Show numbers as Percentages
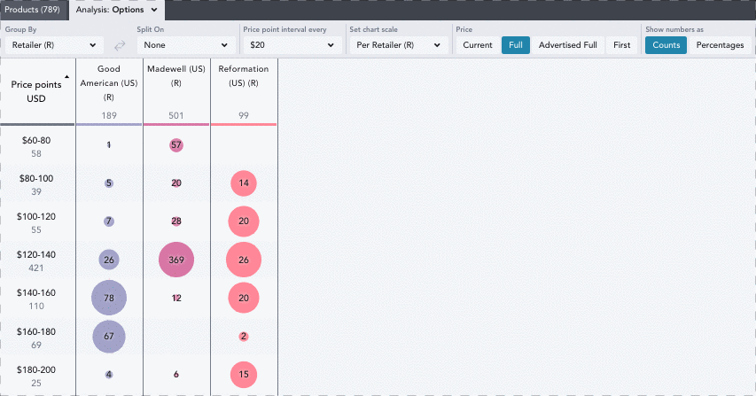756x396 pixels. click(x=720, y=45)
